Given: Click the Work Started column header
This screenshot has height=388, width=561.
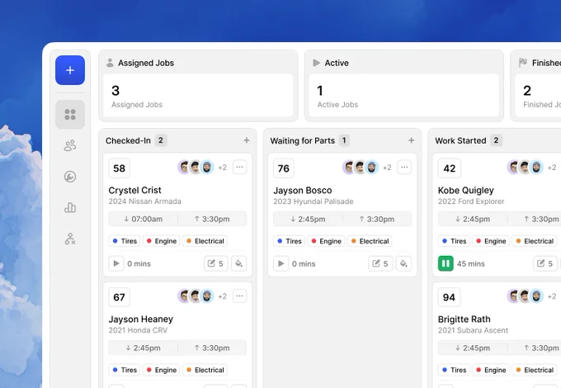Looking at the screenshot, I should click(460, 140).
